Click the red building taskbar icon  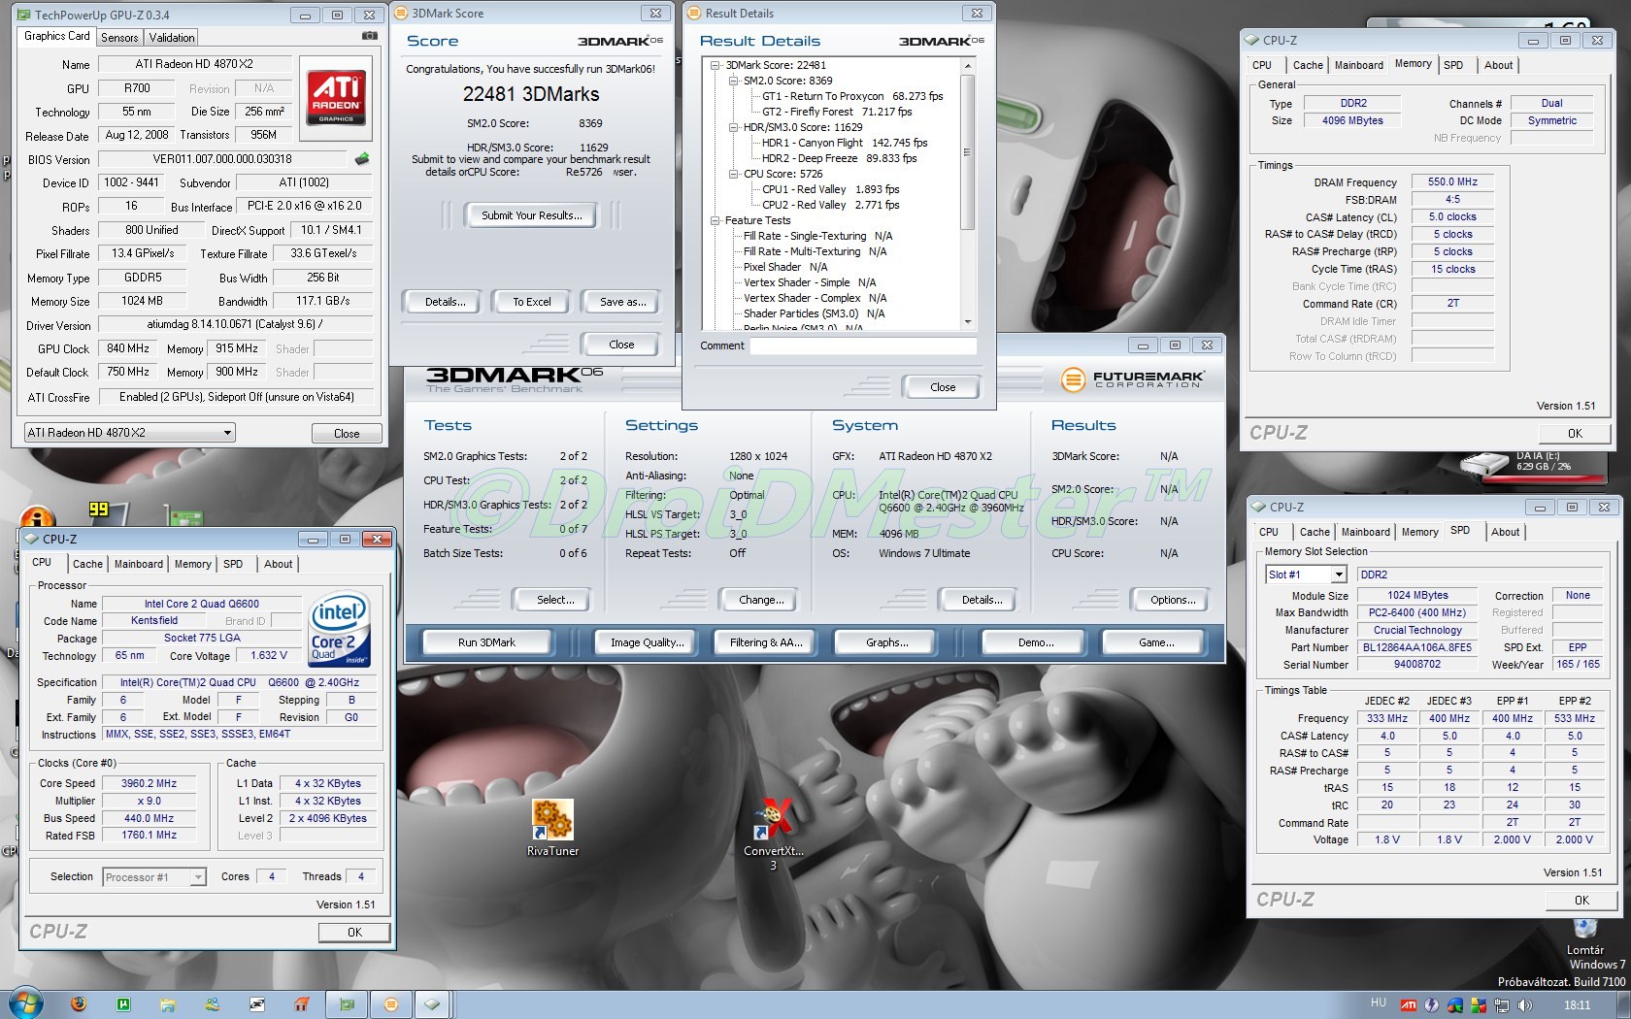302,1004
